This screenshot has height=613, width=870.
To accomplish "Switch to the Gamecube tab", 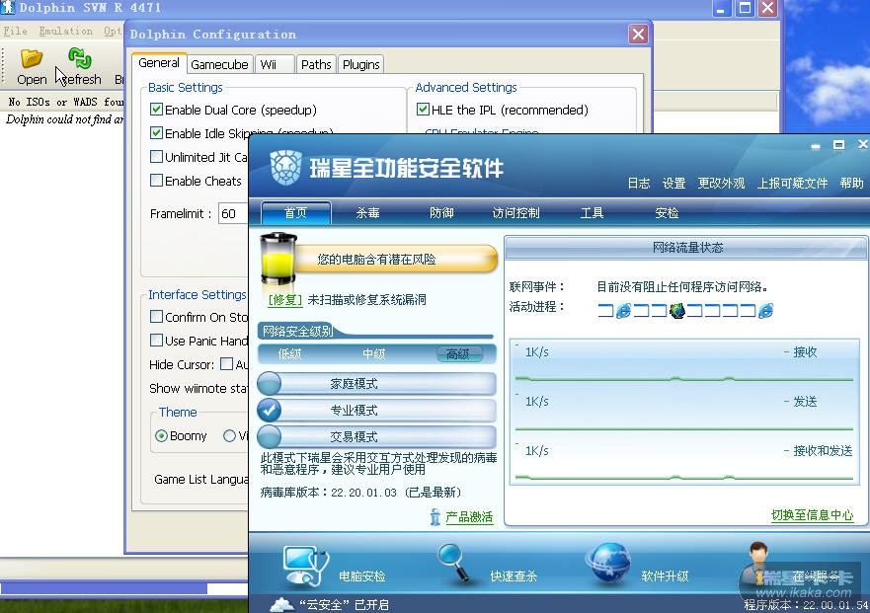I will (x=219, y=65).
